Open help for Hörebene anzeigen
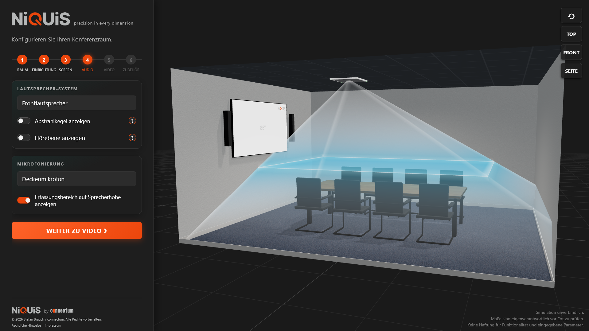 tap(132, 138)
